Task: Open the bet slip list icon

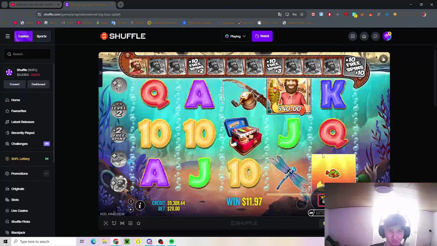Action: (353, 36)
